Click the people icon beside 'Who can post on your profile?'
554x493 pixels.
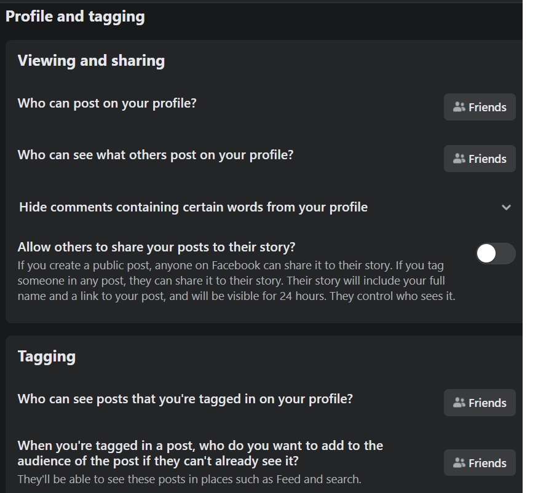459,107
